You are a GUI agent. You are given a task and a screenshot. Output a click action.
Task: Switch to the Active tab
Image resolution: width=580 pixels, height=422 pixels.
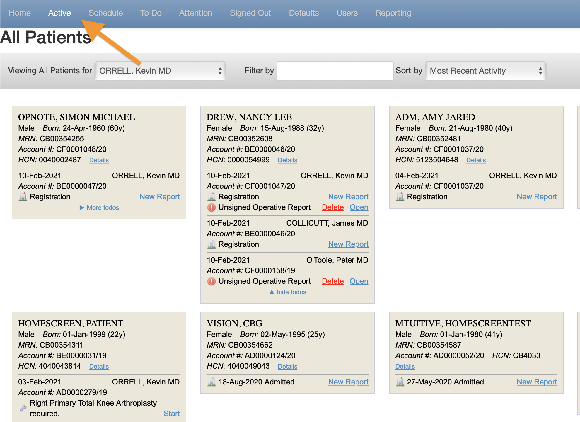[59, 13]
